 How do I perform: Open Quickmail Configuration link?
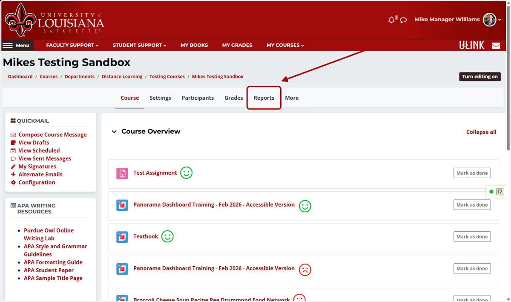click(x=37, y=182)
